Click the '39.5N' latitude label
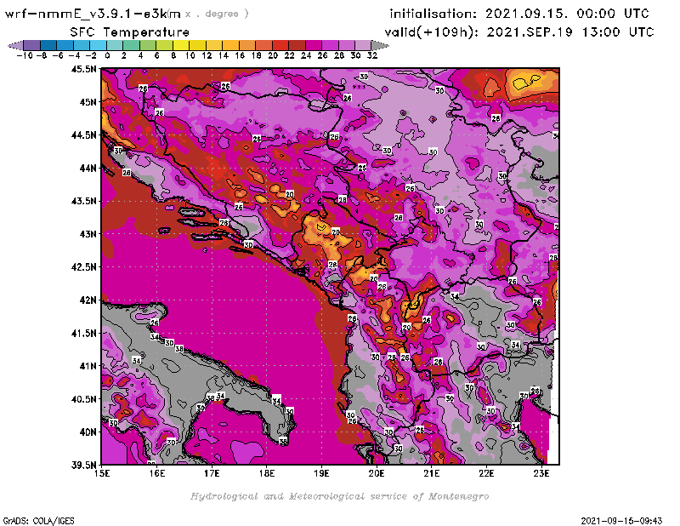The height and width of the screenshot is (526, 680). [84, 466]
